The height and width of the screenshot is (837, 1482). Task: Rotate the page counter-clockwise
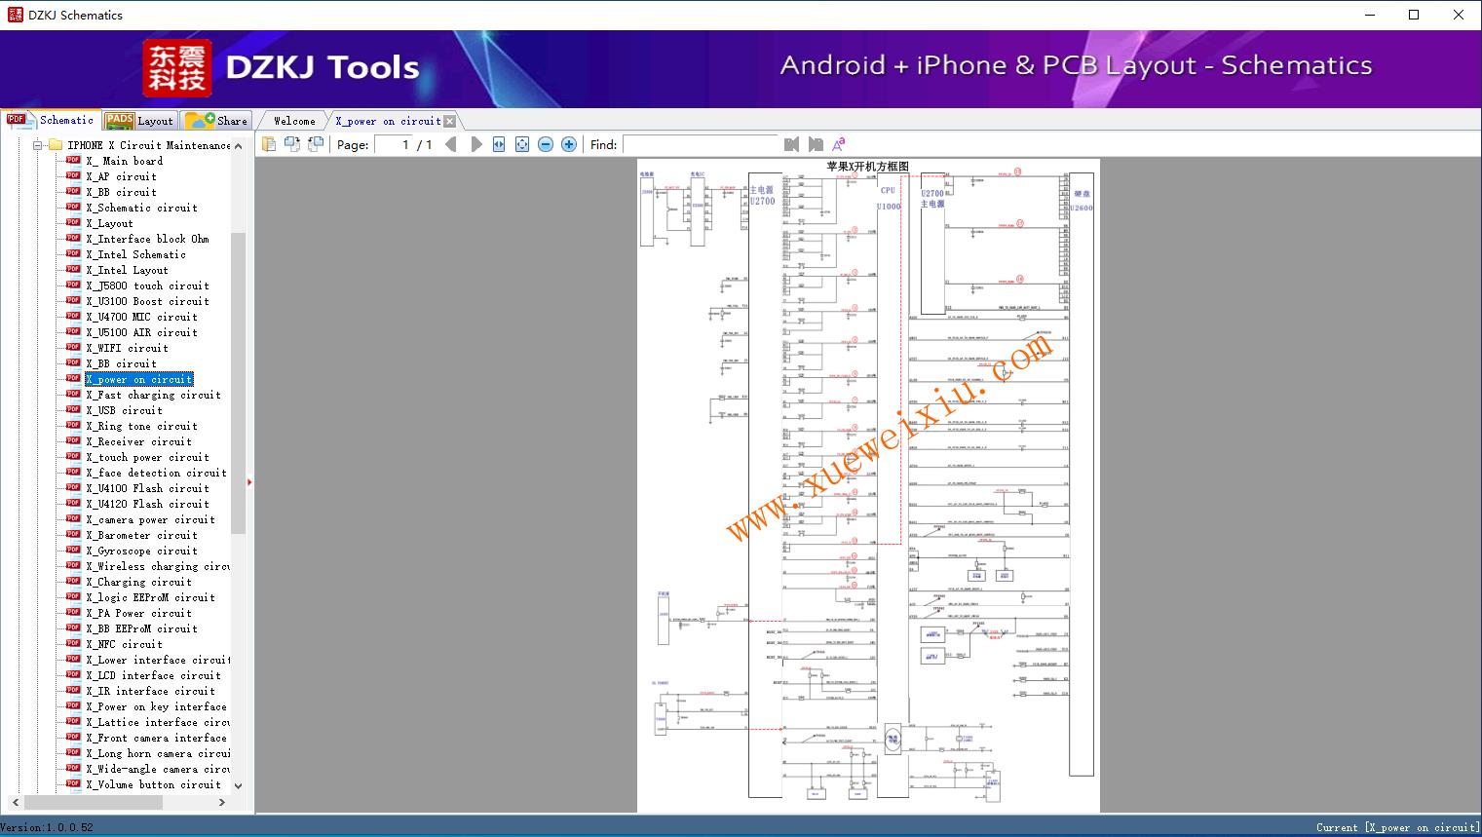(x=292, y=144)
